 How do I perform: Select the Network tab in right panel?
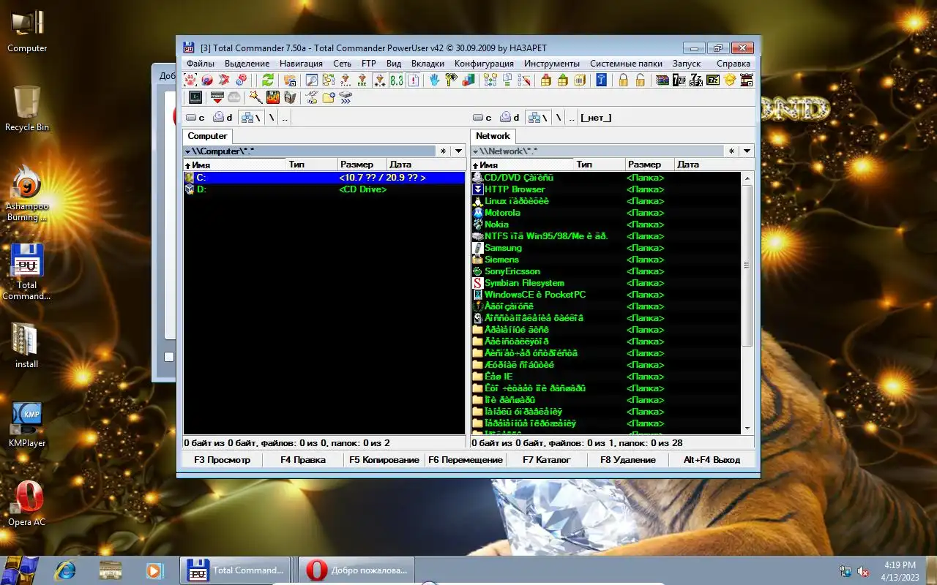[493, 136]
